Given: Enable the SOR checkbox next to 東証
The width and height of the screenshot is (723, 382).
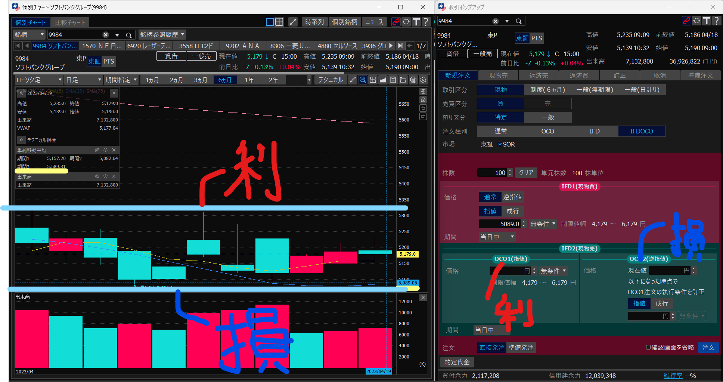Looking at the screenshot, I should point(500,144).
